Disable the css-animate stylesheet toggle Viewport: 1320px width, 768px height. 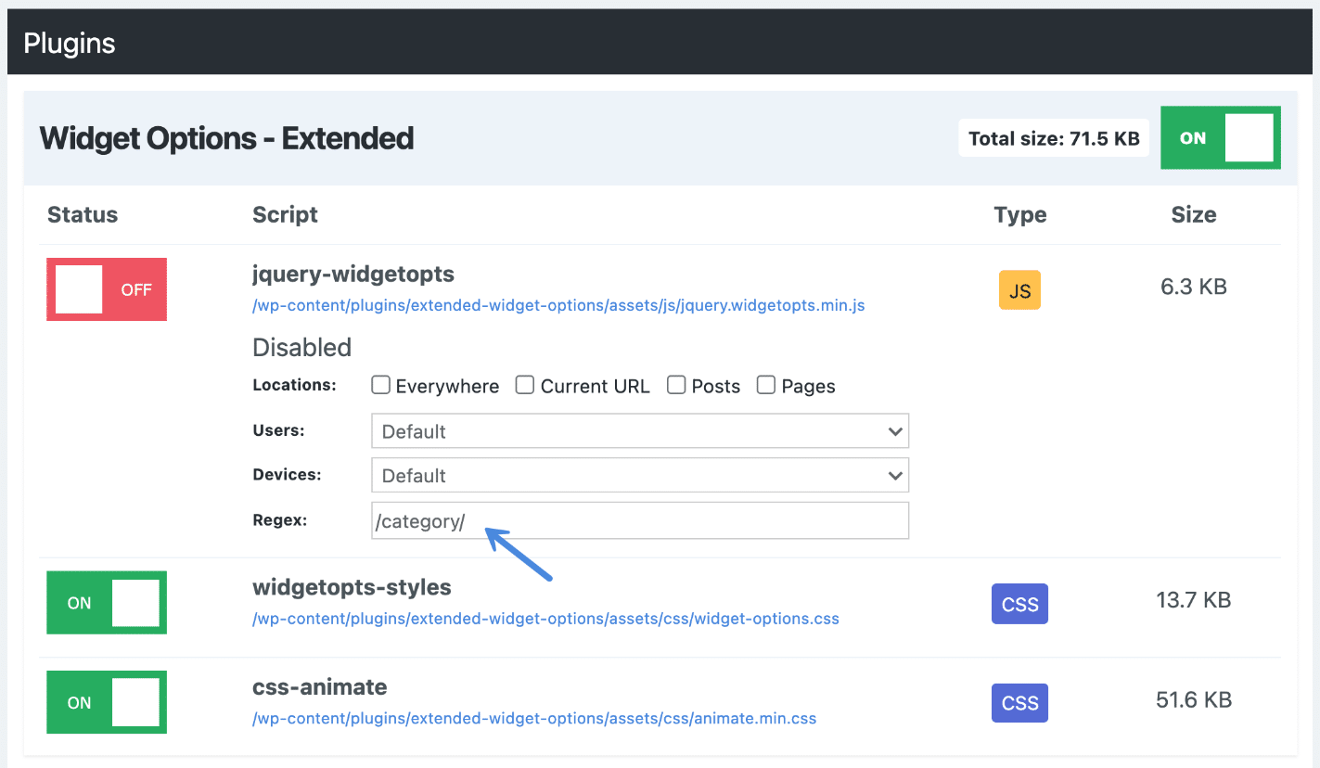[x=106, y=702]
